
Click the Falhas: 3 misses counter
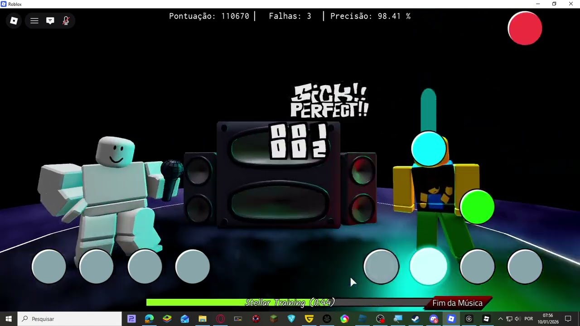coord(290,16)
